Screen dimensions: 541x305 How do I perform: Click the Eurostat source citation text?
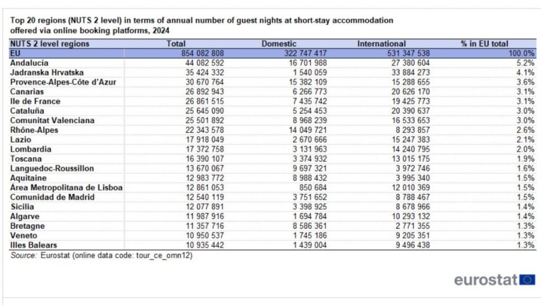pyautogui.click(x=101, y=256)
